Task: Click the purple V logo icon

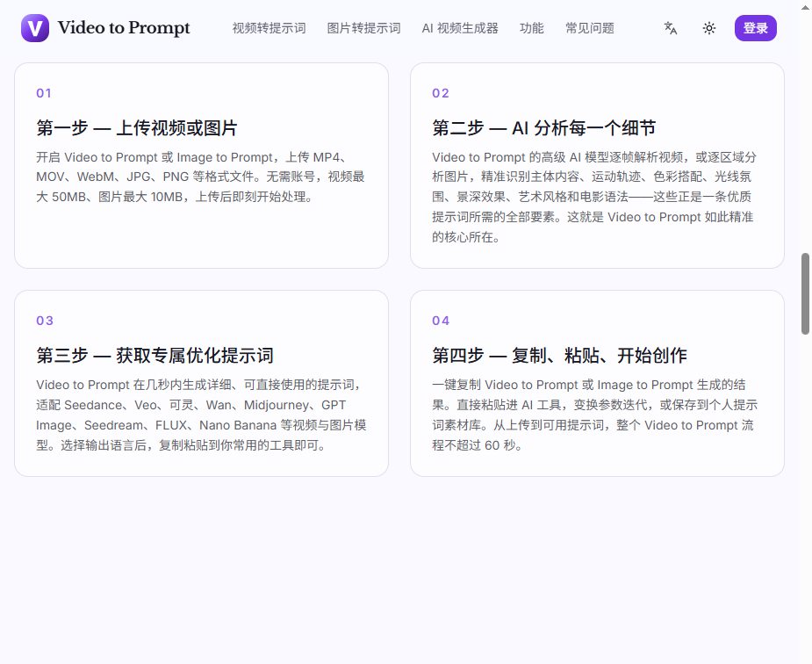Action: pyautogui.click(x=35, y=28)
